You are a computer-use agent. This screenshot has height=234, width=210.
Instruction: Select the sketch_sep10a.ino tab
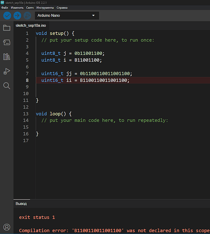(31, 26)
